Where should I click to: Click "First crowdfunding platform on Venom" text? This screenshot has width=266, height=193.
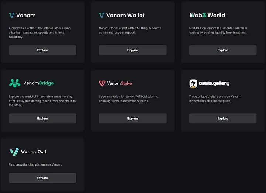coord(35,165)
